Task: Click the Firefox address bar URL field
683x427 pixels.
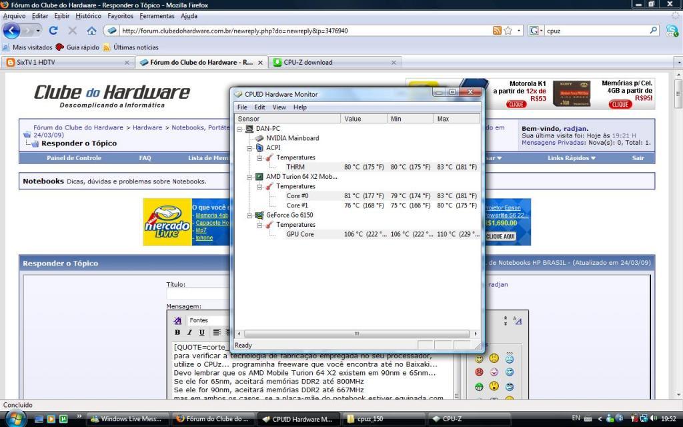Action: pos(305,31)
